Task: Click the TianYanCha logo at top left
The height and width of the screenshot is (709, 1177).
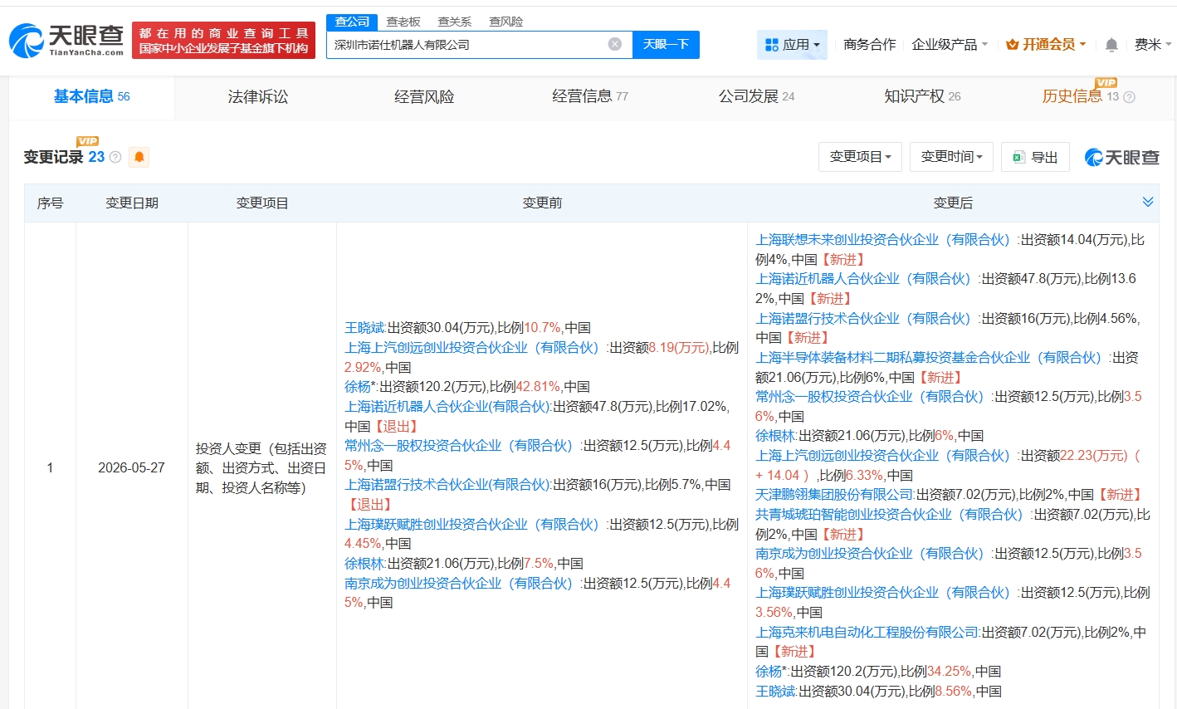Action: [66, 40]
